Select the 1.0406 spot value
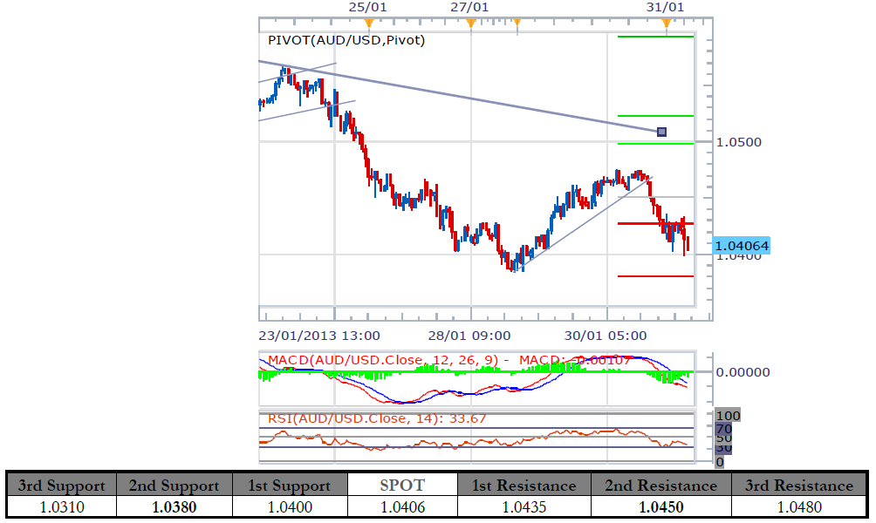The height and width of the screenshot is (523, 876). [402, 506]
